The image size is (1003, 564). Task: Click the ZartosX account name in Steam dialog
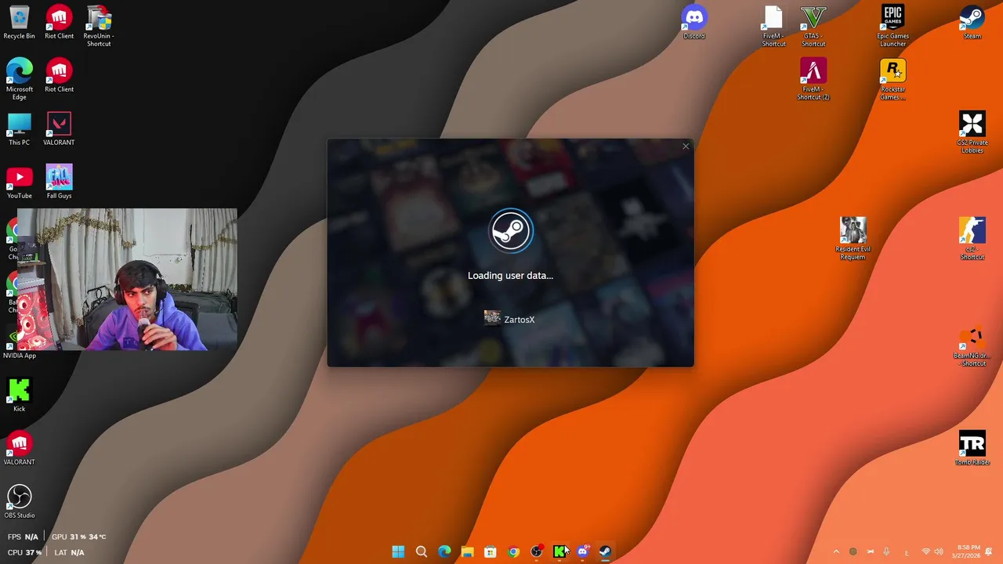tap(520, 320)
